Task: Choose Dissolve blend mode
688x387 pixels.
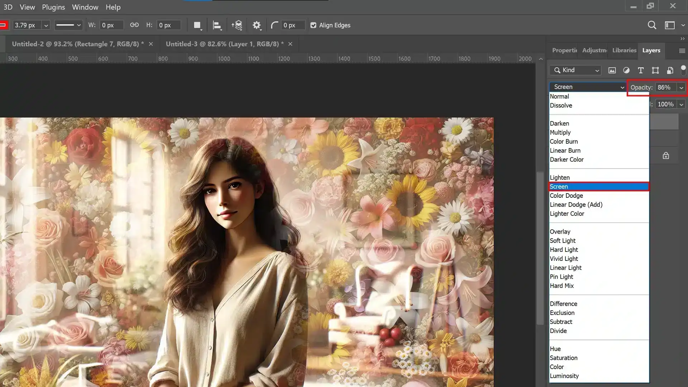Action: [599, 105]
